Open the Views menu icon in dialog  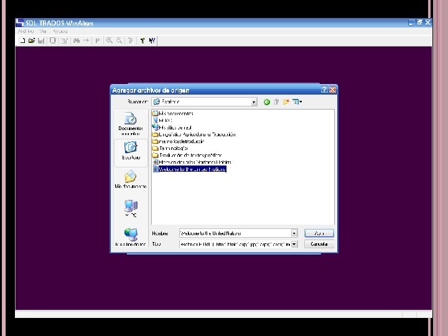pyautogui.click(x=297, y=102)
